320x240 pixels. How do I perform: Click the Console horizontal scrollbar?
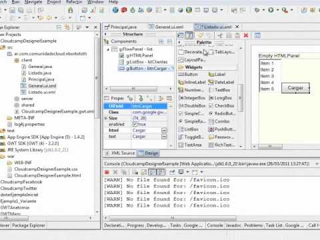[173, 217]
